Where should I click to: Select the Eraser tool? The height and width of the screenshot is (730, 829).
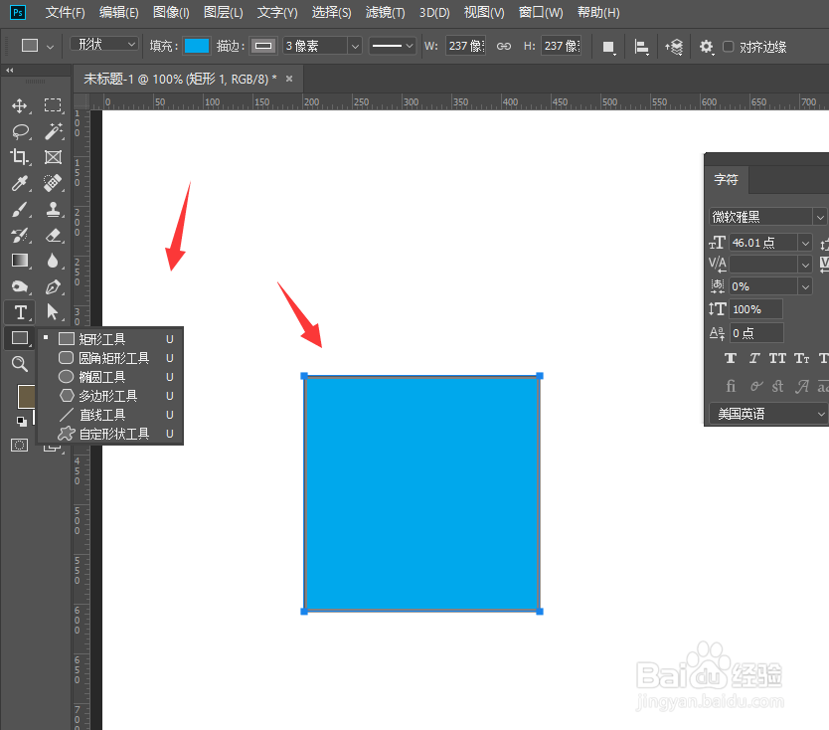pyautogui.click(x=53, y=235)
